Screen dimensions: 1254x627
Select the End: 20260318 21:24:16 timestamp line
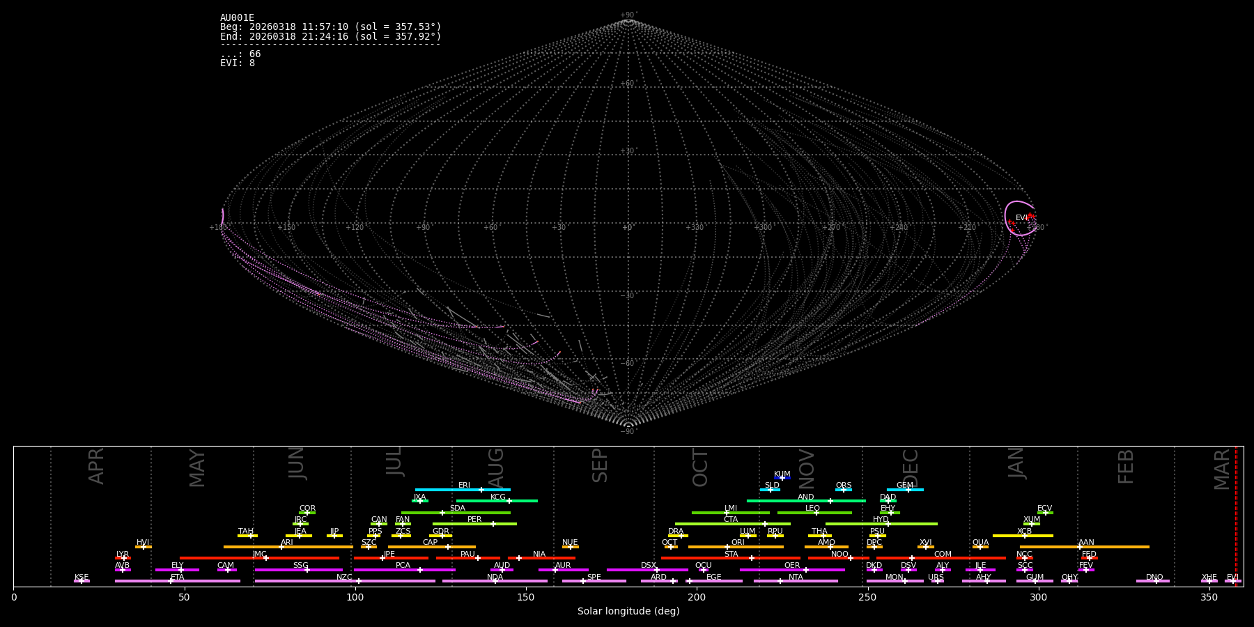click(331, 36)
